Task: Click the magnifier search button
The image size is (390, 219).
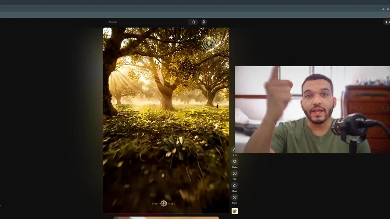Action: pos(193,22)
